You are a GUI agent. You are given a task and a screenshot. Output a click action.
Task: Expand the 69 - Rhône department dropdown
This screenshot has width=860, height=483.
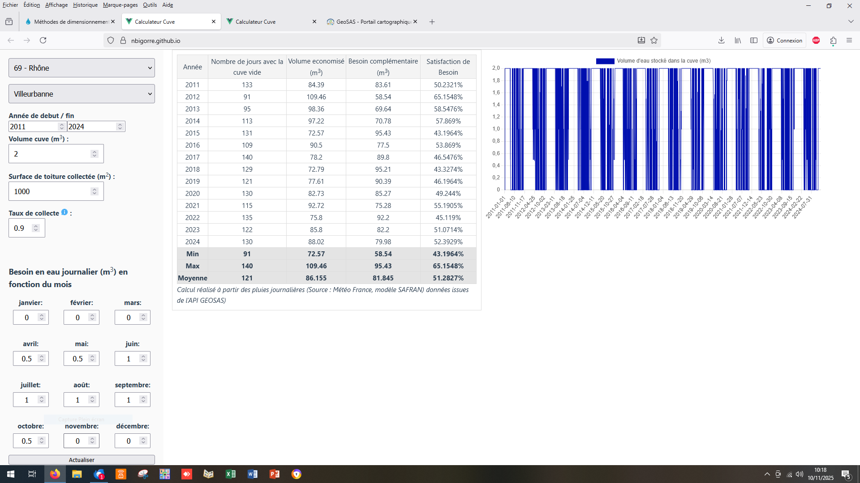coord(82,68)
